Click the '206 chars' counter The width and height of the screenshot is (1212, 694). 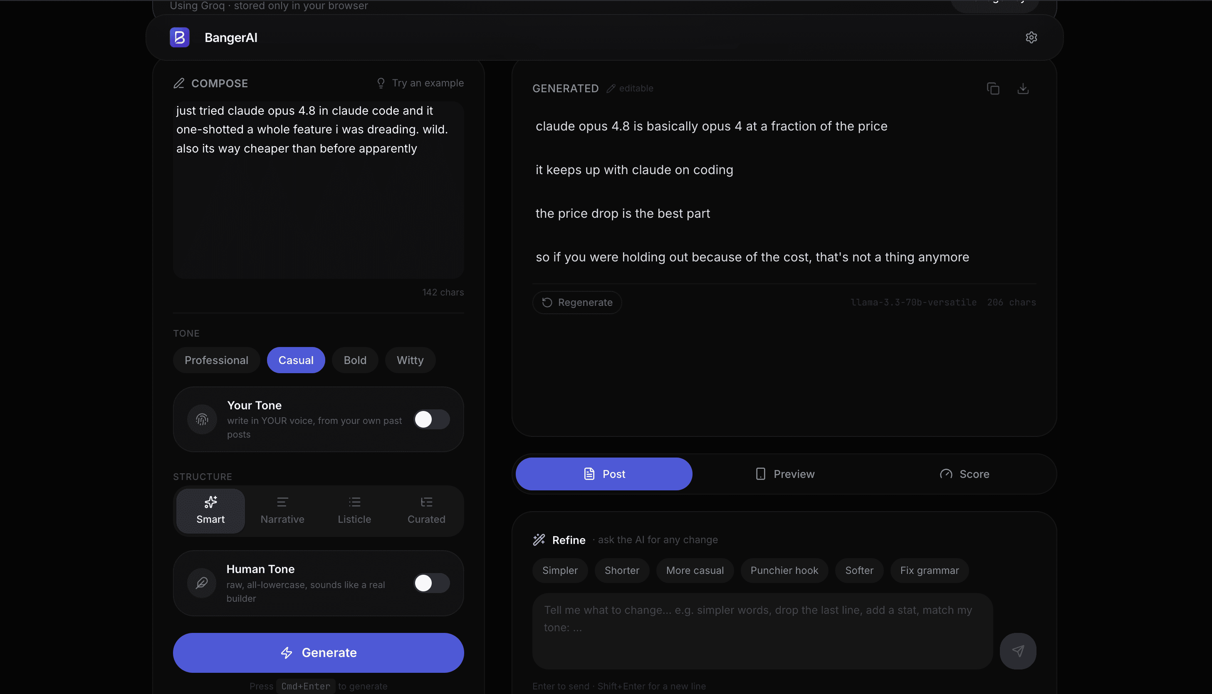tap(1011, 303)
